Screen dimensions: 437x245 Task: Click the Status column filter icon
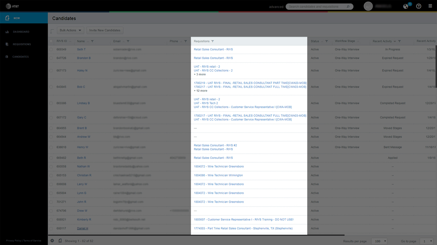point(327,41)
